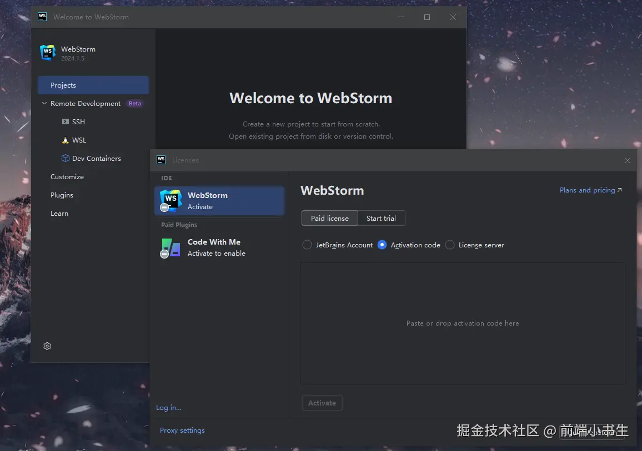Maximize the Welcome to WebStorm window
Viewport: 642px width, 451px height.
click(x=427, y=17)
